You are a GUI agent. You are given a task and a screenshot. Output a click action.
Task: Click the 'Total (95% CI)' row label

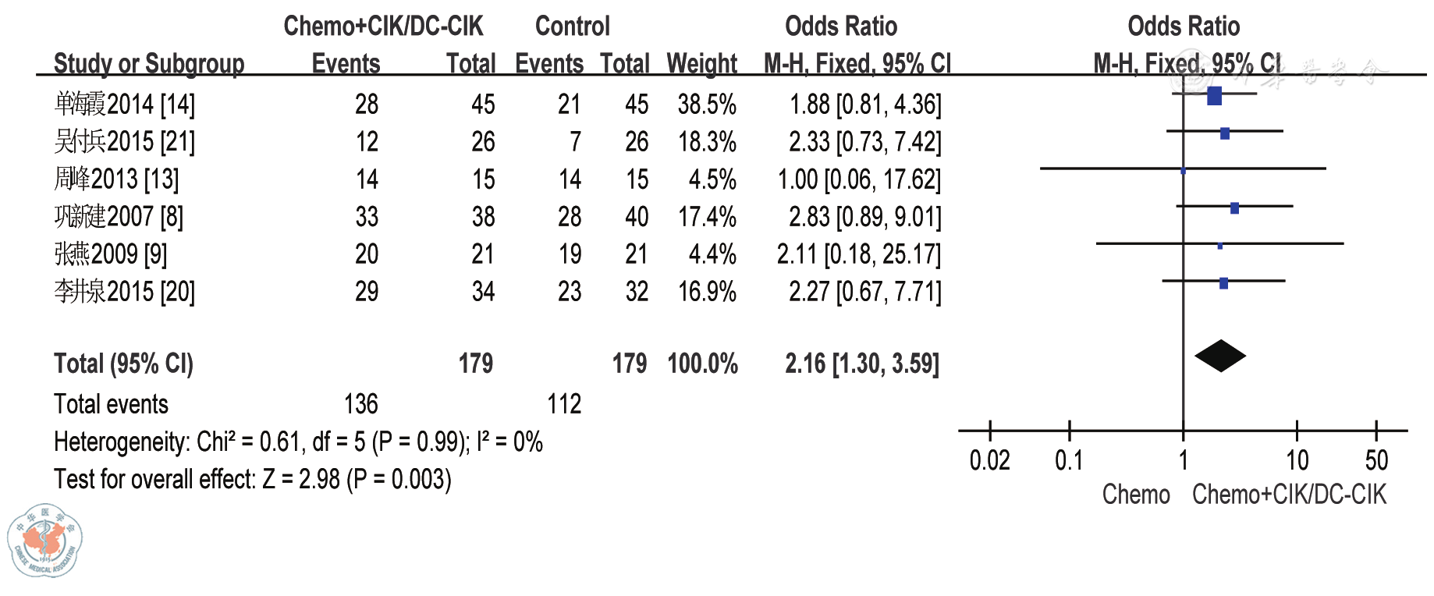point(123,364)
